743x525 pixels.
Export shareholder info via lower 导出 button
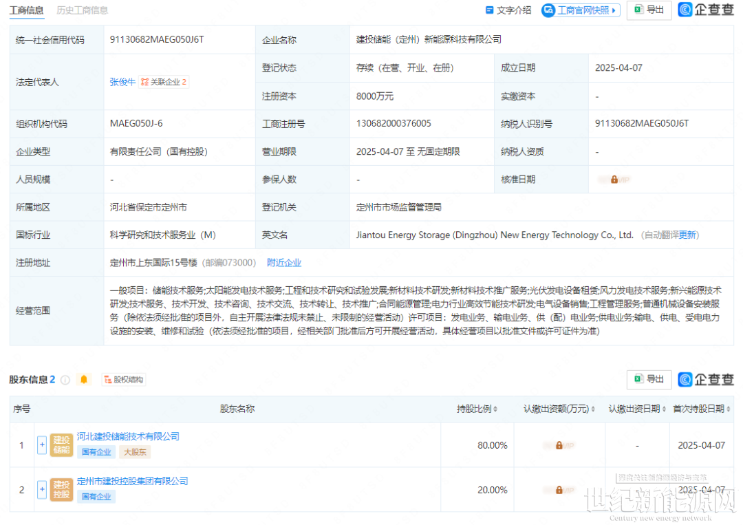click(x=649, y=379)
